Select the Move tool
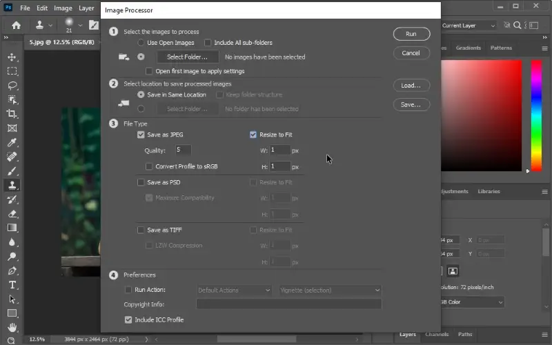The height and width of the screenshot is (345, 552). (x=12, y=57)
